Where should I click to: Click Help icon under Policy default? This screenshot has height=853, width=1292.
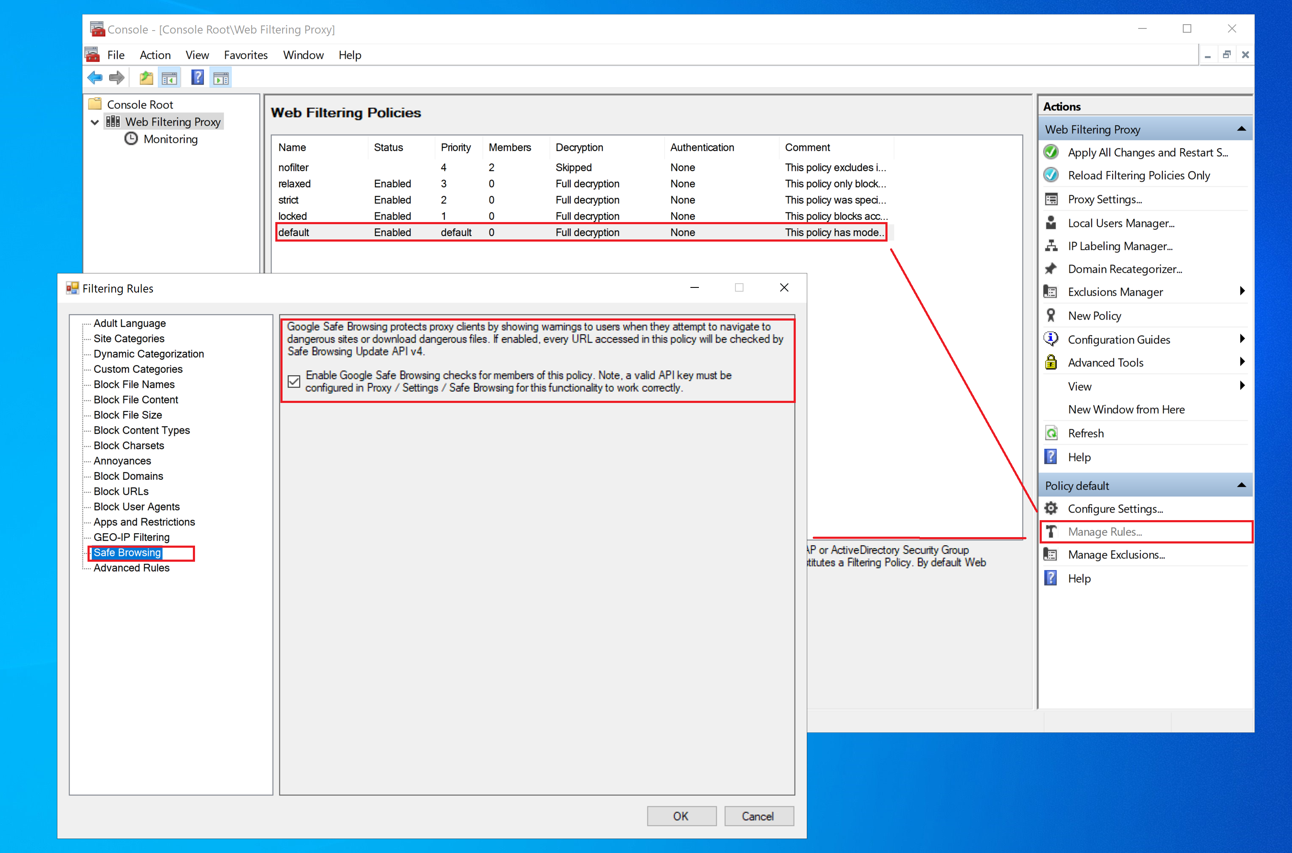[x=1051, y=578]
